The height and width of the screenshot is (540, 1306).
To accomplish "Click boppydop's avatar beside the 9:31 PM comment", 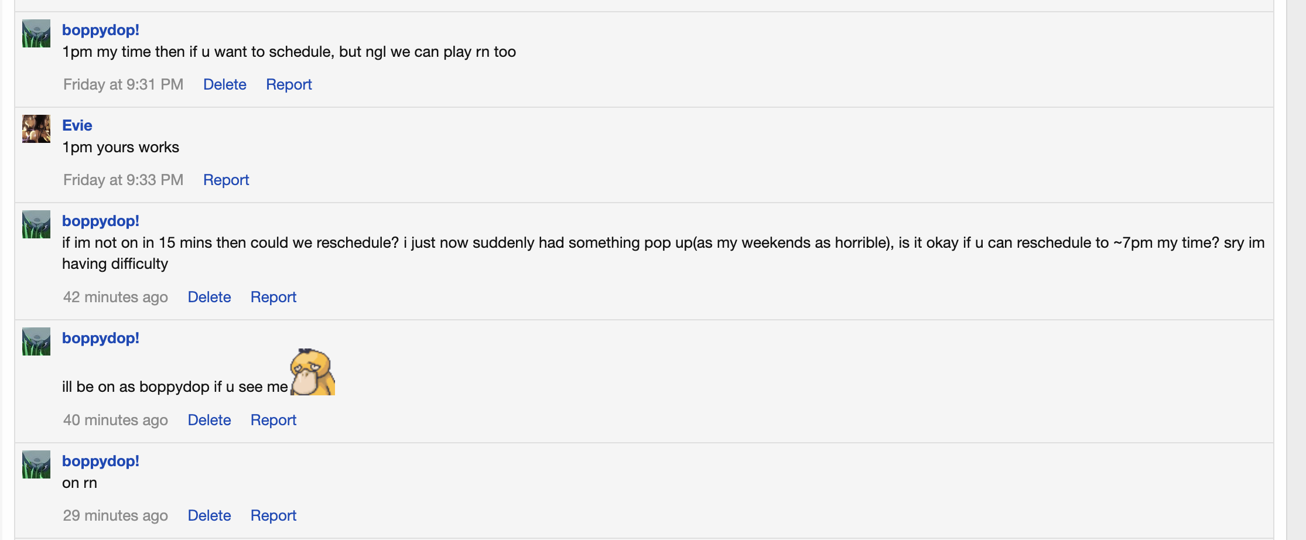I will tap(36, 34).
